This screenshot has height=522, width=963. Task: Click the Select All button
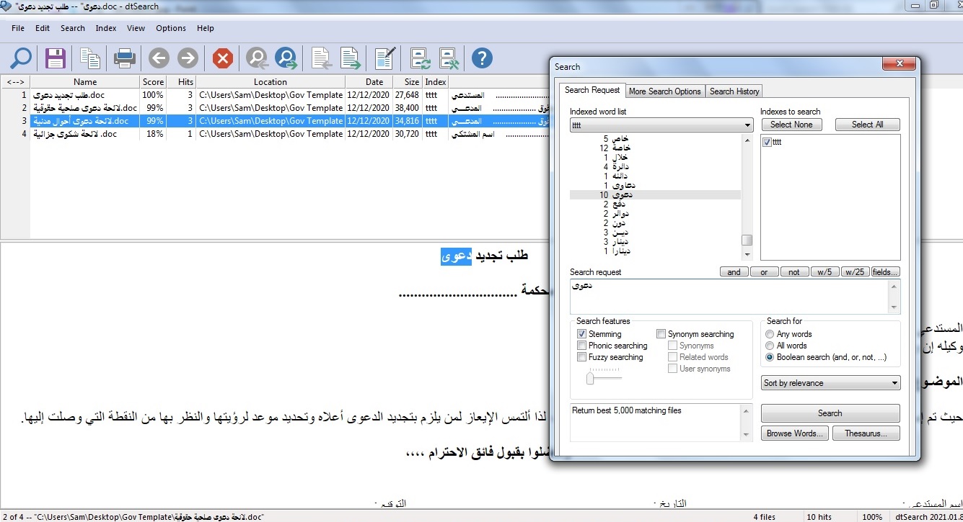[867, 125]
